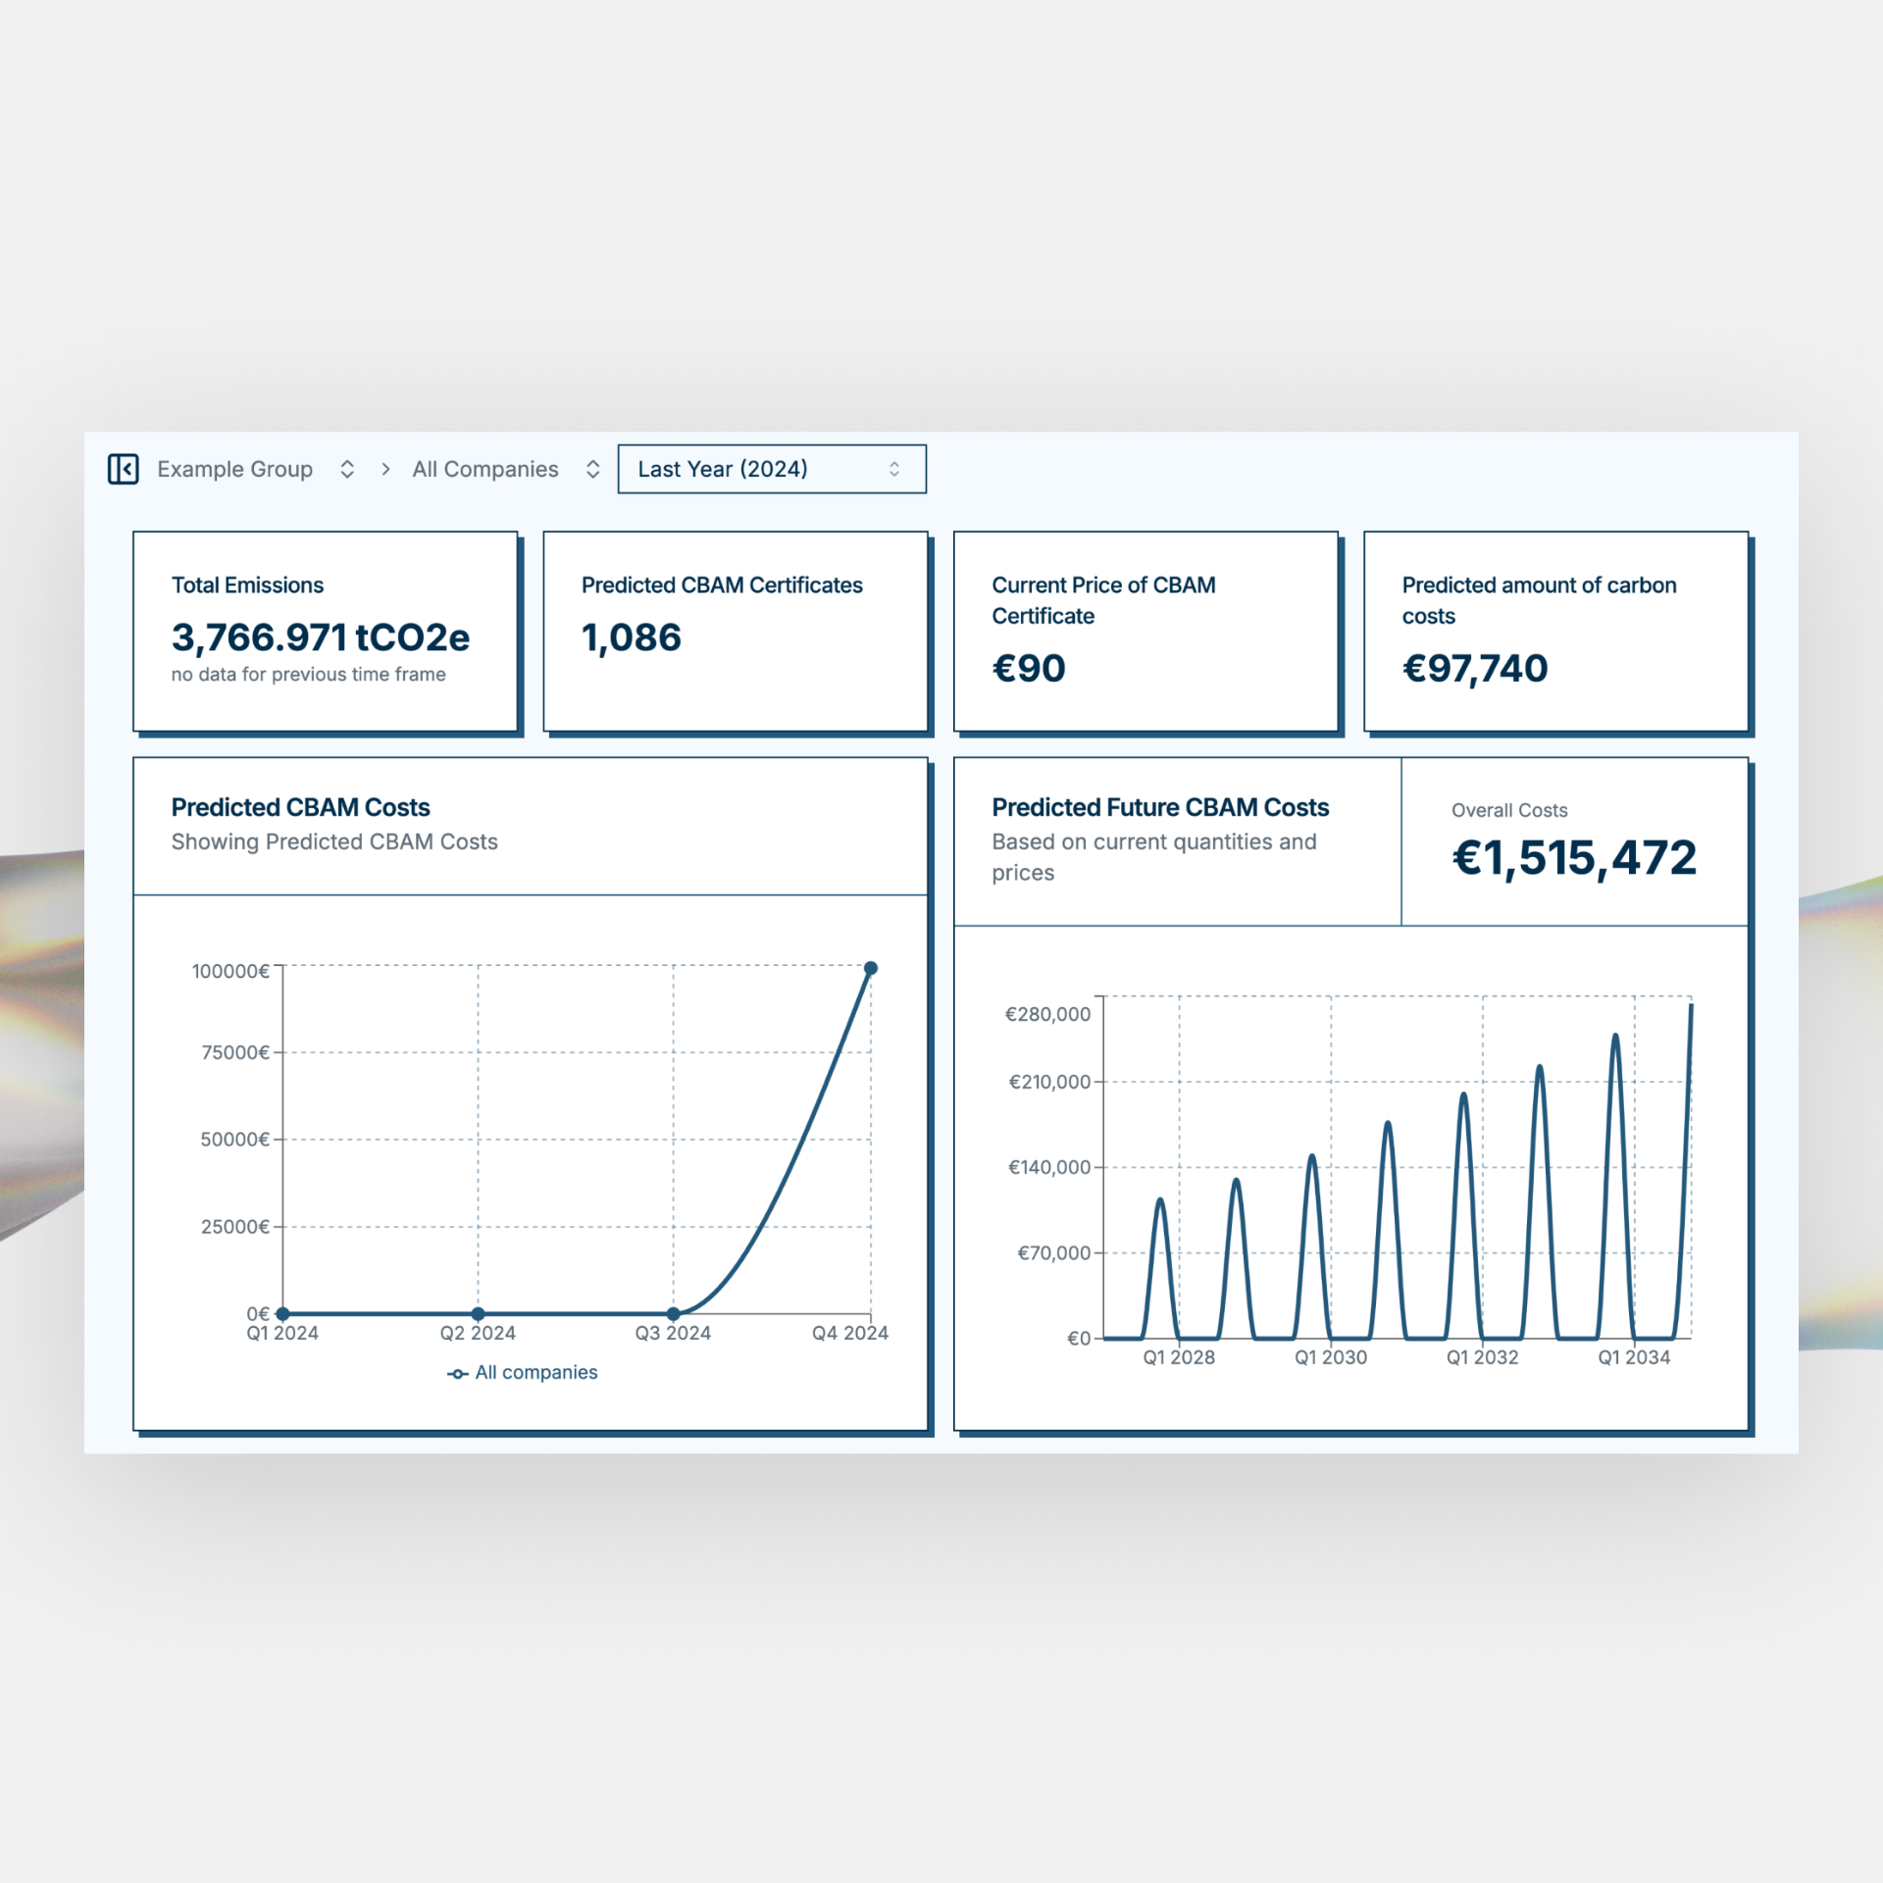Select the Example Group breadcrumb item
This screenshot has height=1883, width=1883.
click(x=235, y=469)
